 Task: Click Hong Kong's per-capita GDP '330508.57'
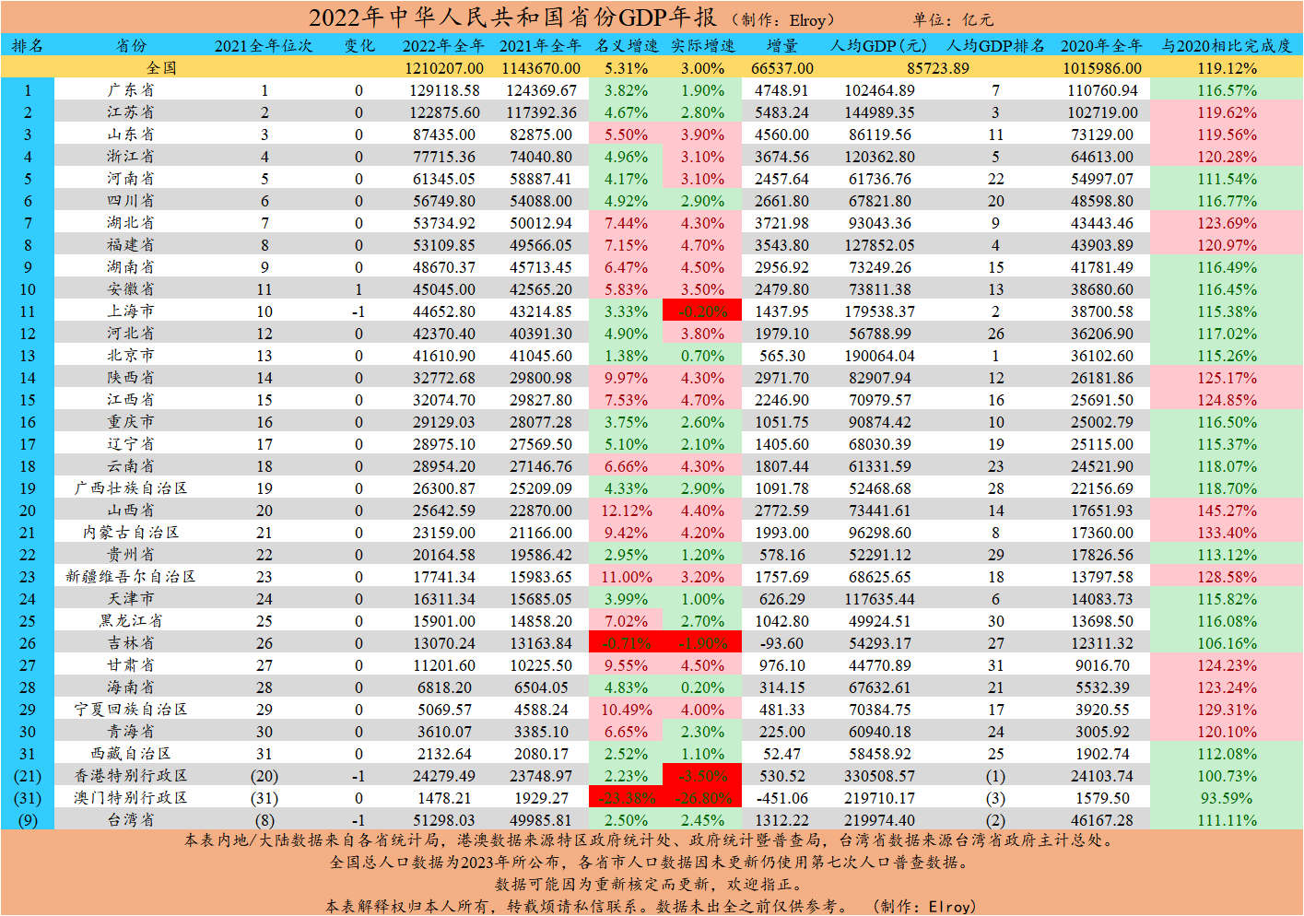[x=880, y=776]
